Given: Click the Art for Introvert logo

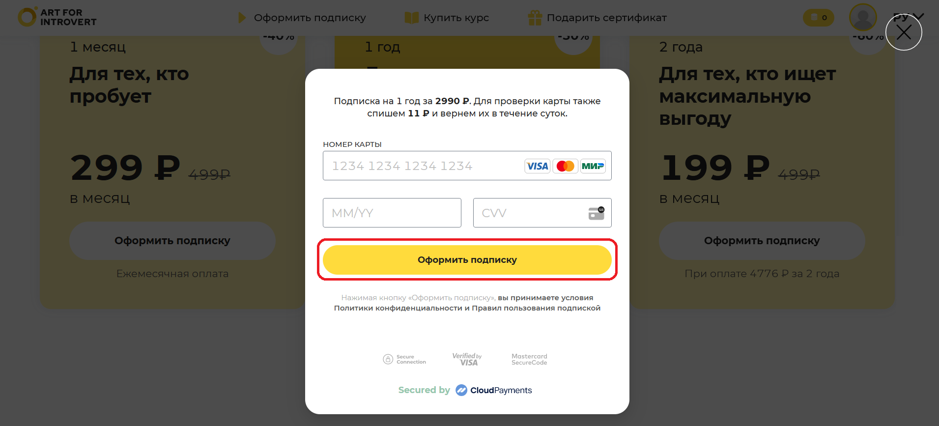Looking at the screenshot, I should pos(57,17).
